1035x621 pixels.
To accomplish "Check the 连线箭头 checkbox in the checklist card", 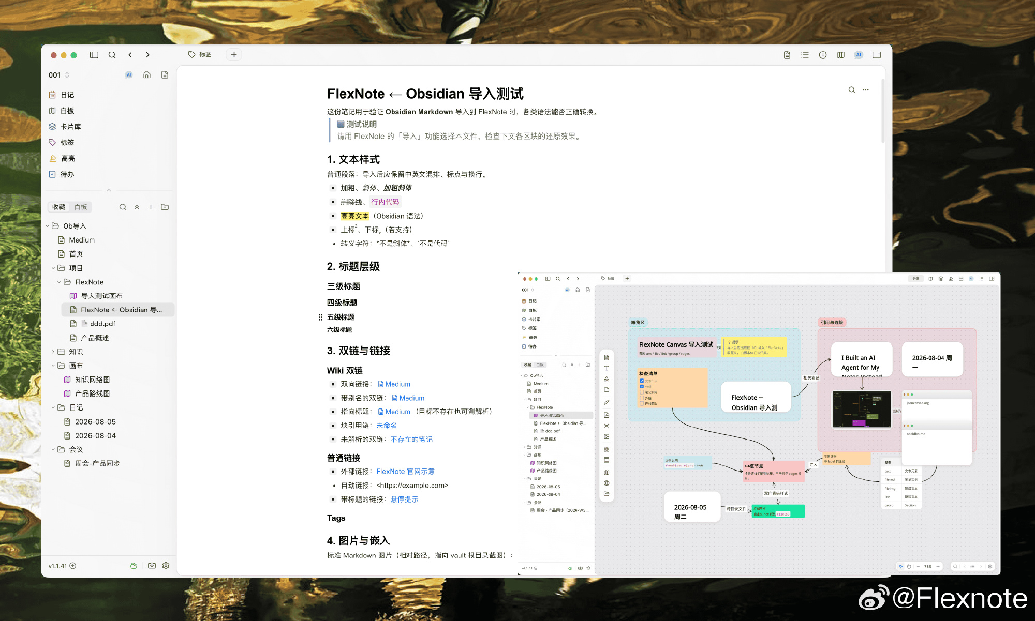I will (x=642, y=403).
